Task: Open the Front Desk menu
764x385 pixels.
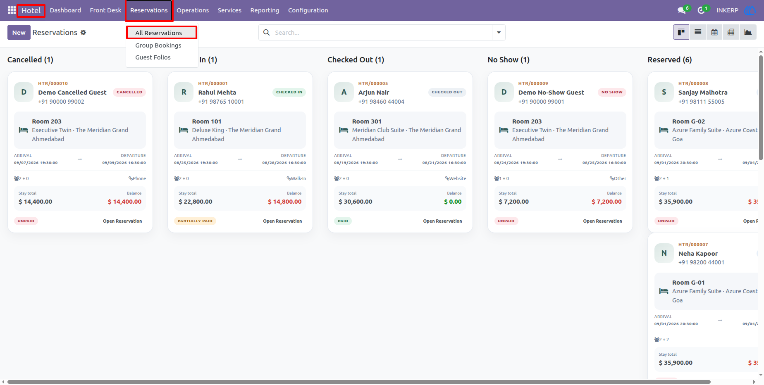Action: (x=105, y=10)
